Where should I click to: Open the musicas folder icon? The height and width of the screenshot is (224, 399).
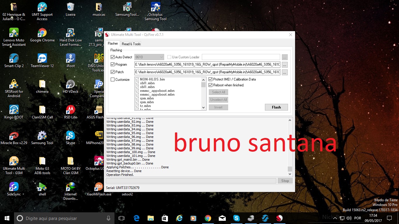pyautogui.click(x=99, y=10)
